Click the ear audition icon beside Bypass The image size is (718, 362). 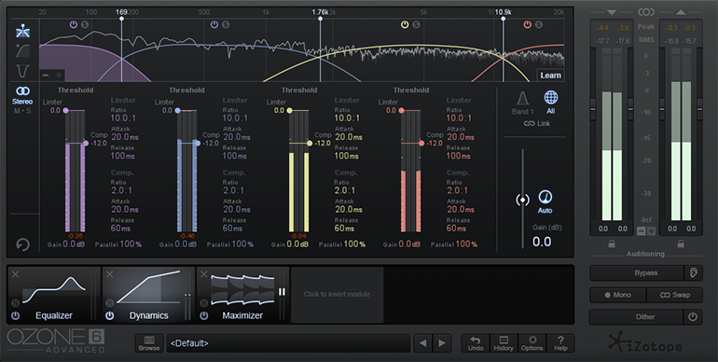(693, 272)
